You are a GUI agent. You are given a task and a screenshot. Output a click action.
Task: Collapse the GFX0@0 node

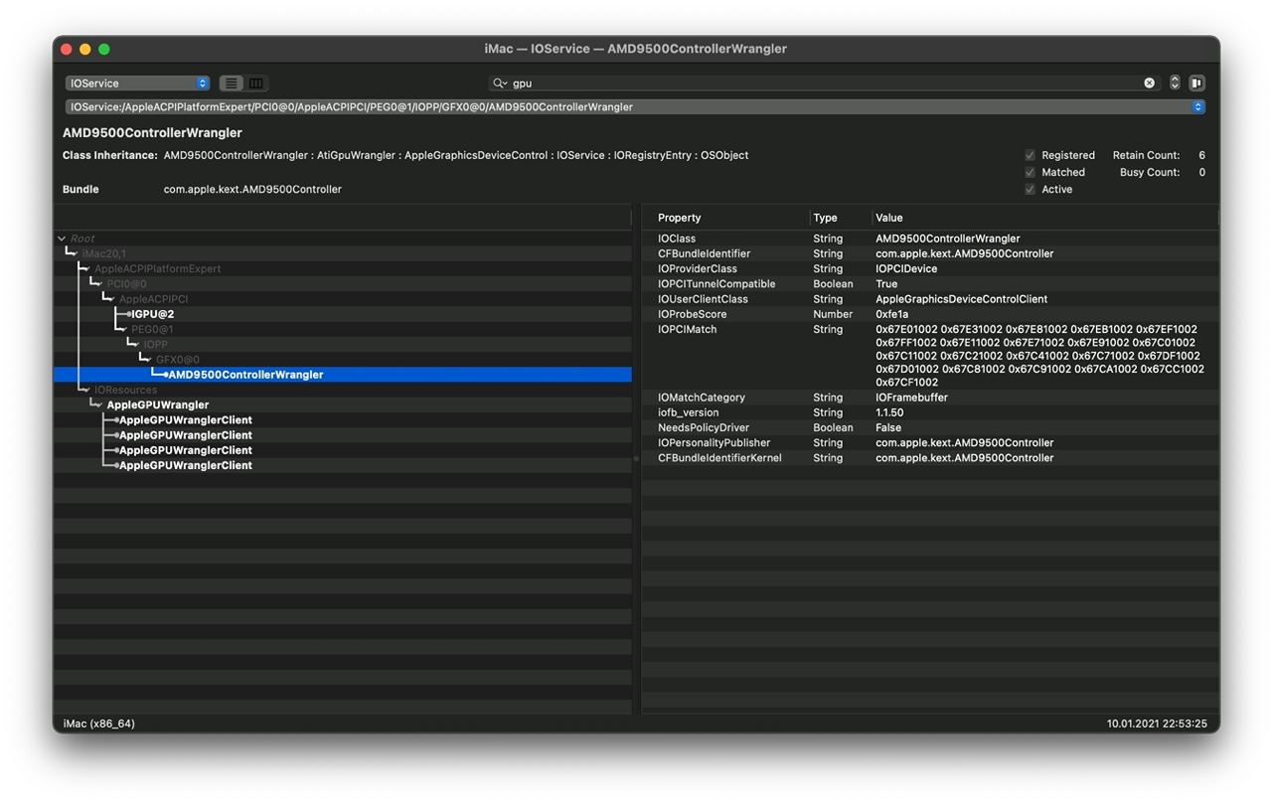(x=147, y=360)
